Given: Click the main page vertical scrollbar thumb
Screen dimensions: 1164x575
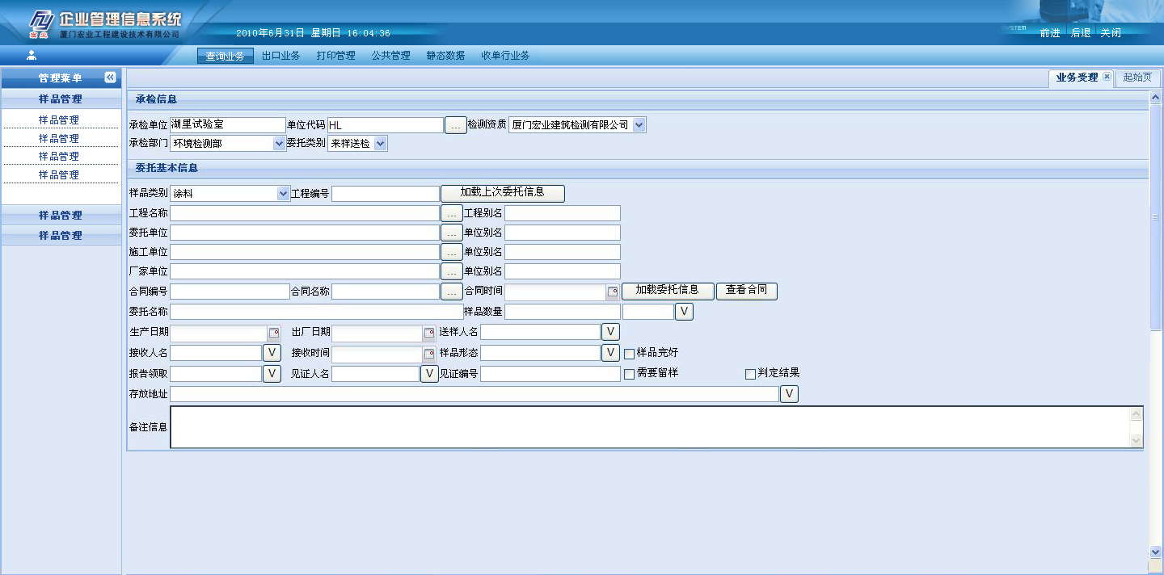Looking at the screenshot, I should coord(1155,216).
